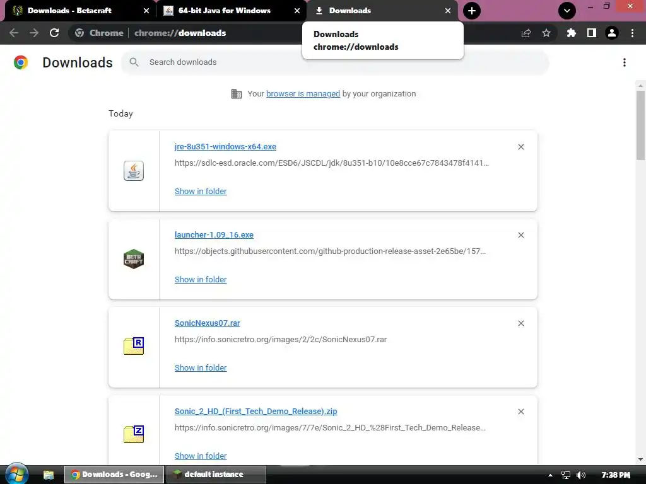Open the 'browser is managed' link
Screen dimensions: 646x484
pyautogui.click(x=303, y=94)
